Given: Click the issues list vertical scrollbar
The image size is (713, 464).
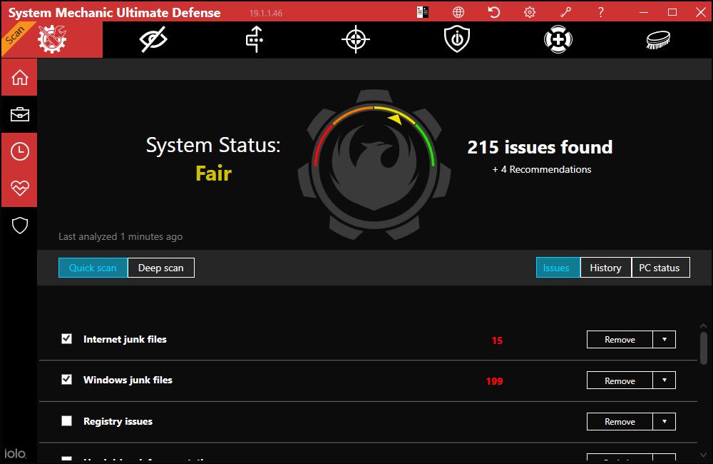Looking at the screenshot, I should (x=703, y=348).
